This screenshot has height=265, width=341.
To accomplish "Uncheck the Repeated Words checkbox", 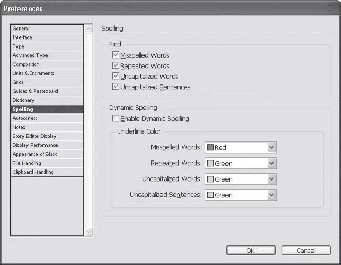I will click(116, 65).
